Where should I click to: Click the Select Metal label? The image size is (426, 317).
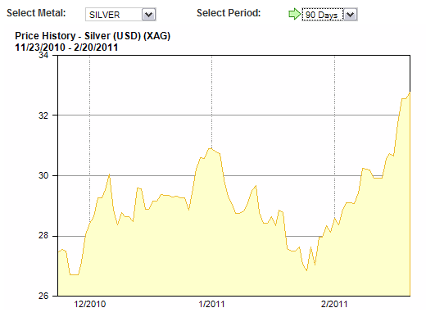click(36, 13)
